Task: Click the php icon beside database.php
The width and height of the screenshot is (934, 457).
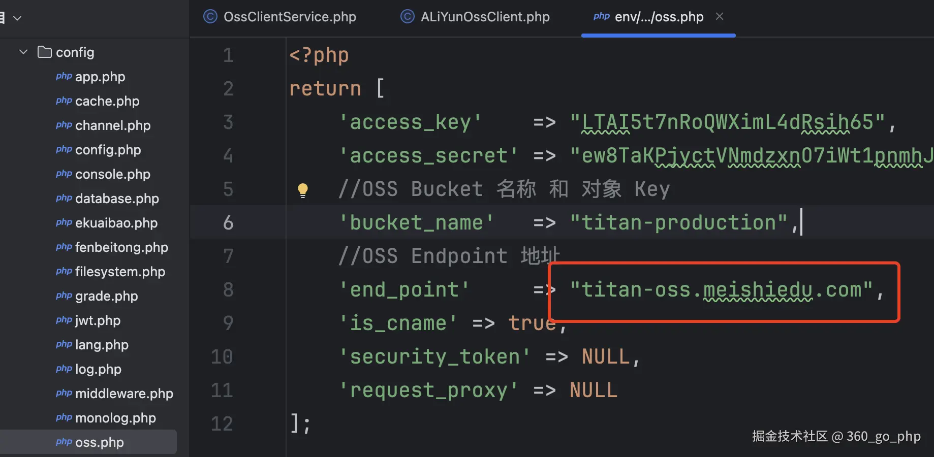Action: (x=64, y=198)
